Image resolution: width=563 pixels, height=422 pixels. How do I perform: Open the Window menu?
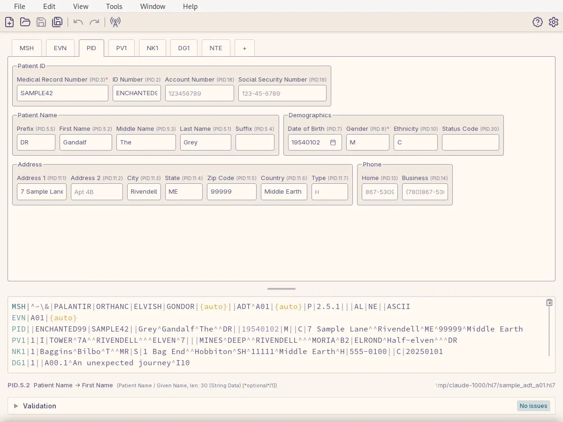[153, 7]
